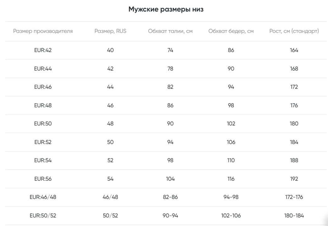328x226 pixels.
Task: Click the EUR:50 manufacturer size
Action: 43,124
